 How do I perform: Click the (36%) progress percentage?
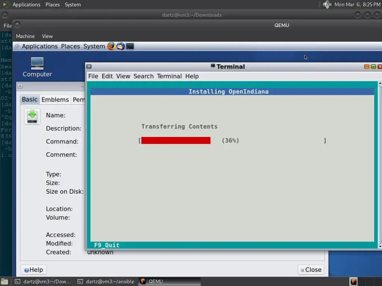click(x=231, y=140)
